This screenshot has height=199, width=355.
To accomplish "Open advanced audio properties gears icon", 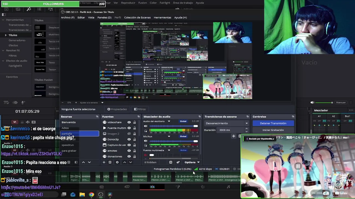I will point(178,162).
